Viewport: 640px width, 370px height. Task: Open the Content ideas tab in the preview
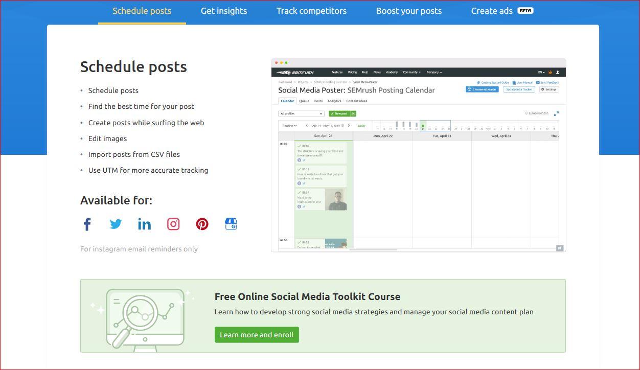357,101
